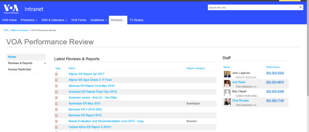Select Home in the left sidebar
The image size is (309, 132).
pos(26,57)
